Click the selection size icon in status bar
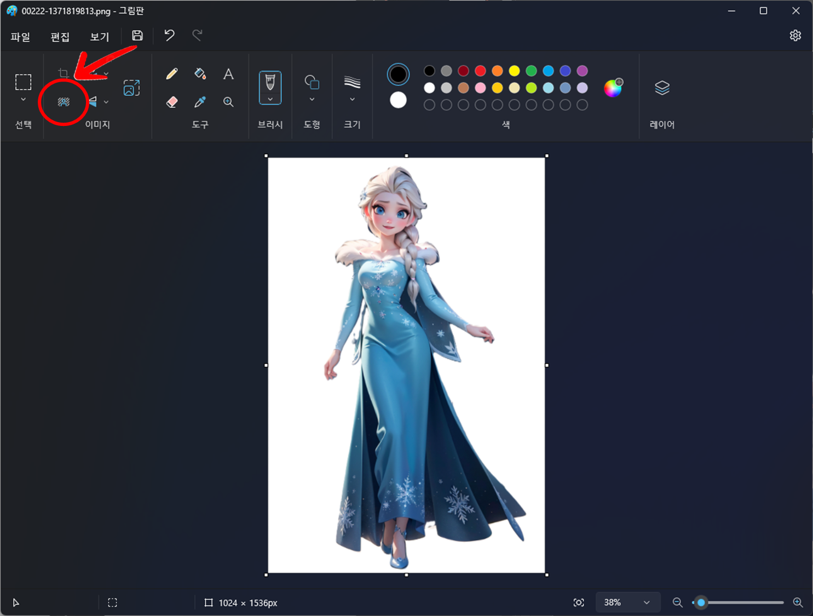The width and height of the screenshot is (813, 616). point(113,602)
